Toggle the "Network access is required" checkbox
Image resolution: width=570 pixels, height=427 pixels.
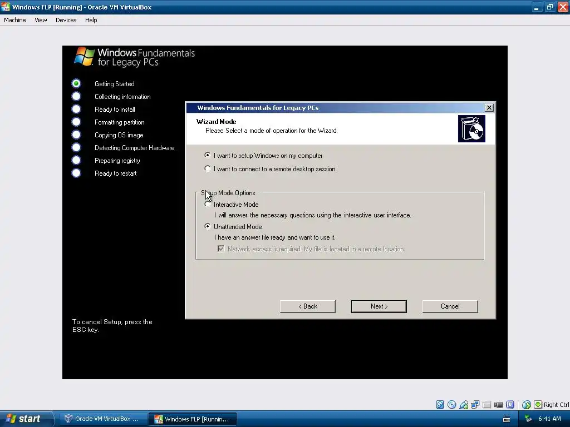click(221, 249)
